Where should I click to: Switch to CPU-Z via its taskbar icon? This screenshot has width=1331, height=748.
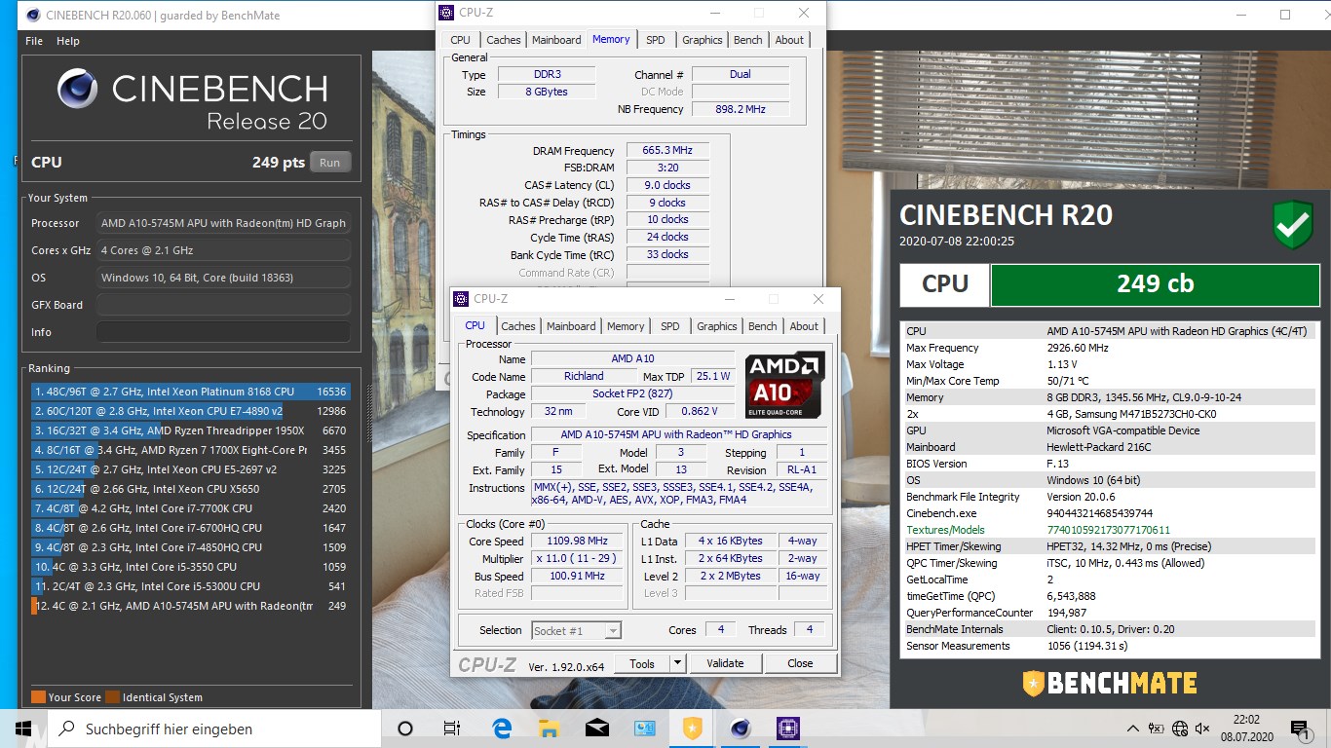787,729
